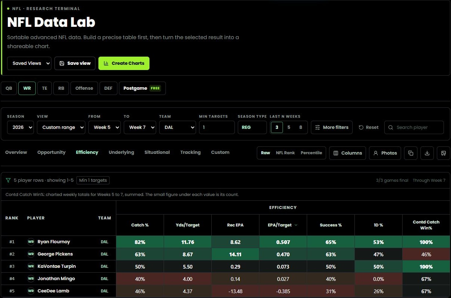Click the export image icon button
The width and height of the screenshot is (451, 298).
(x=443, y=153)
